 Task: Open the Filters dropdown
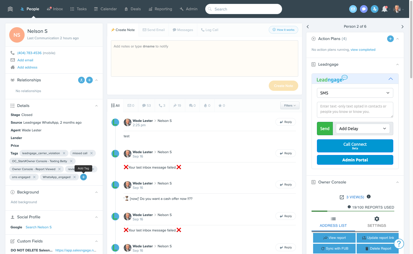pos(290,105)
